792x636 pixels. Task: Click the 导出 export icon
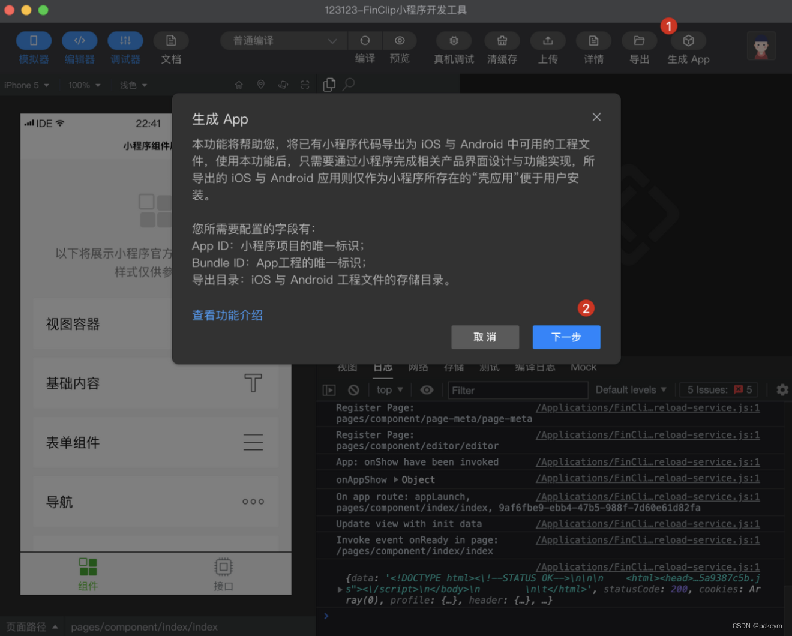click(639, 40)
